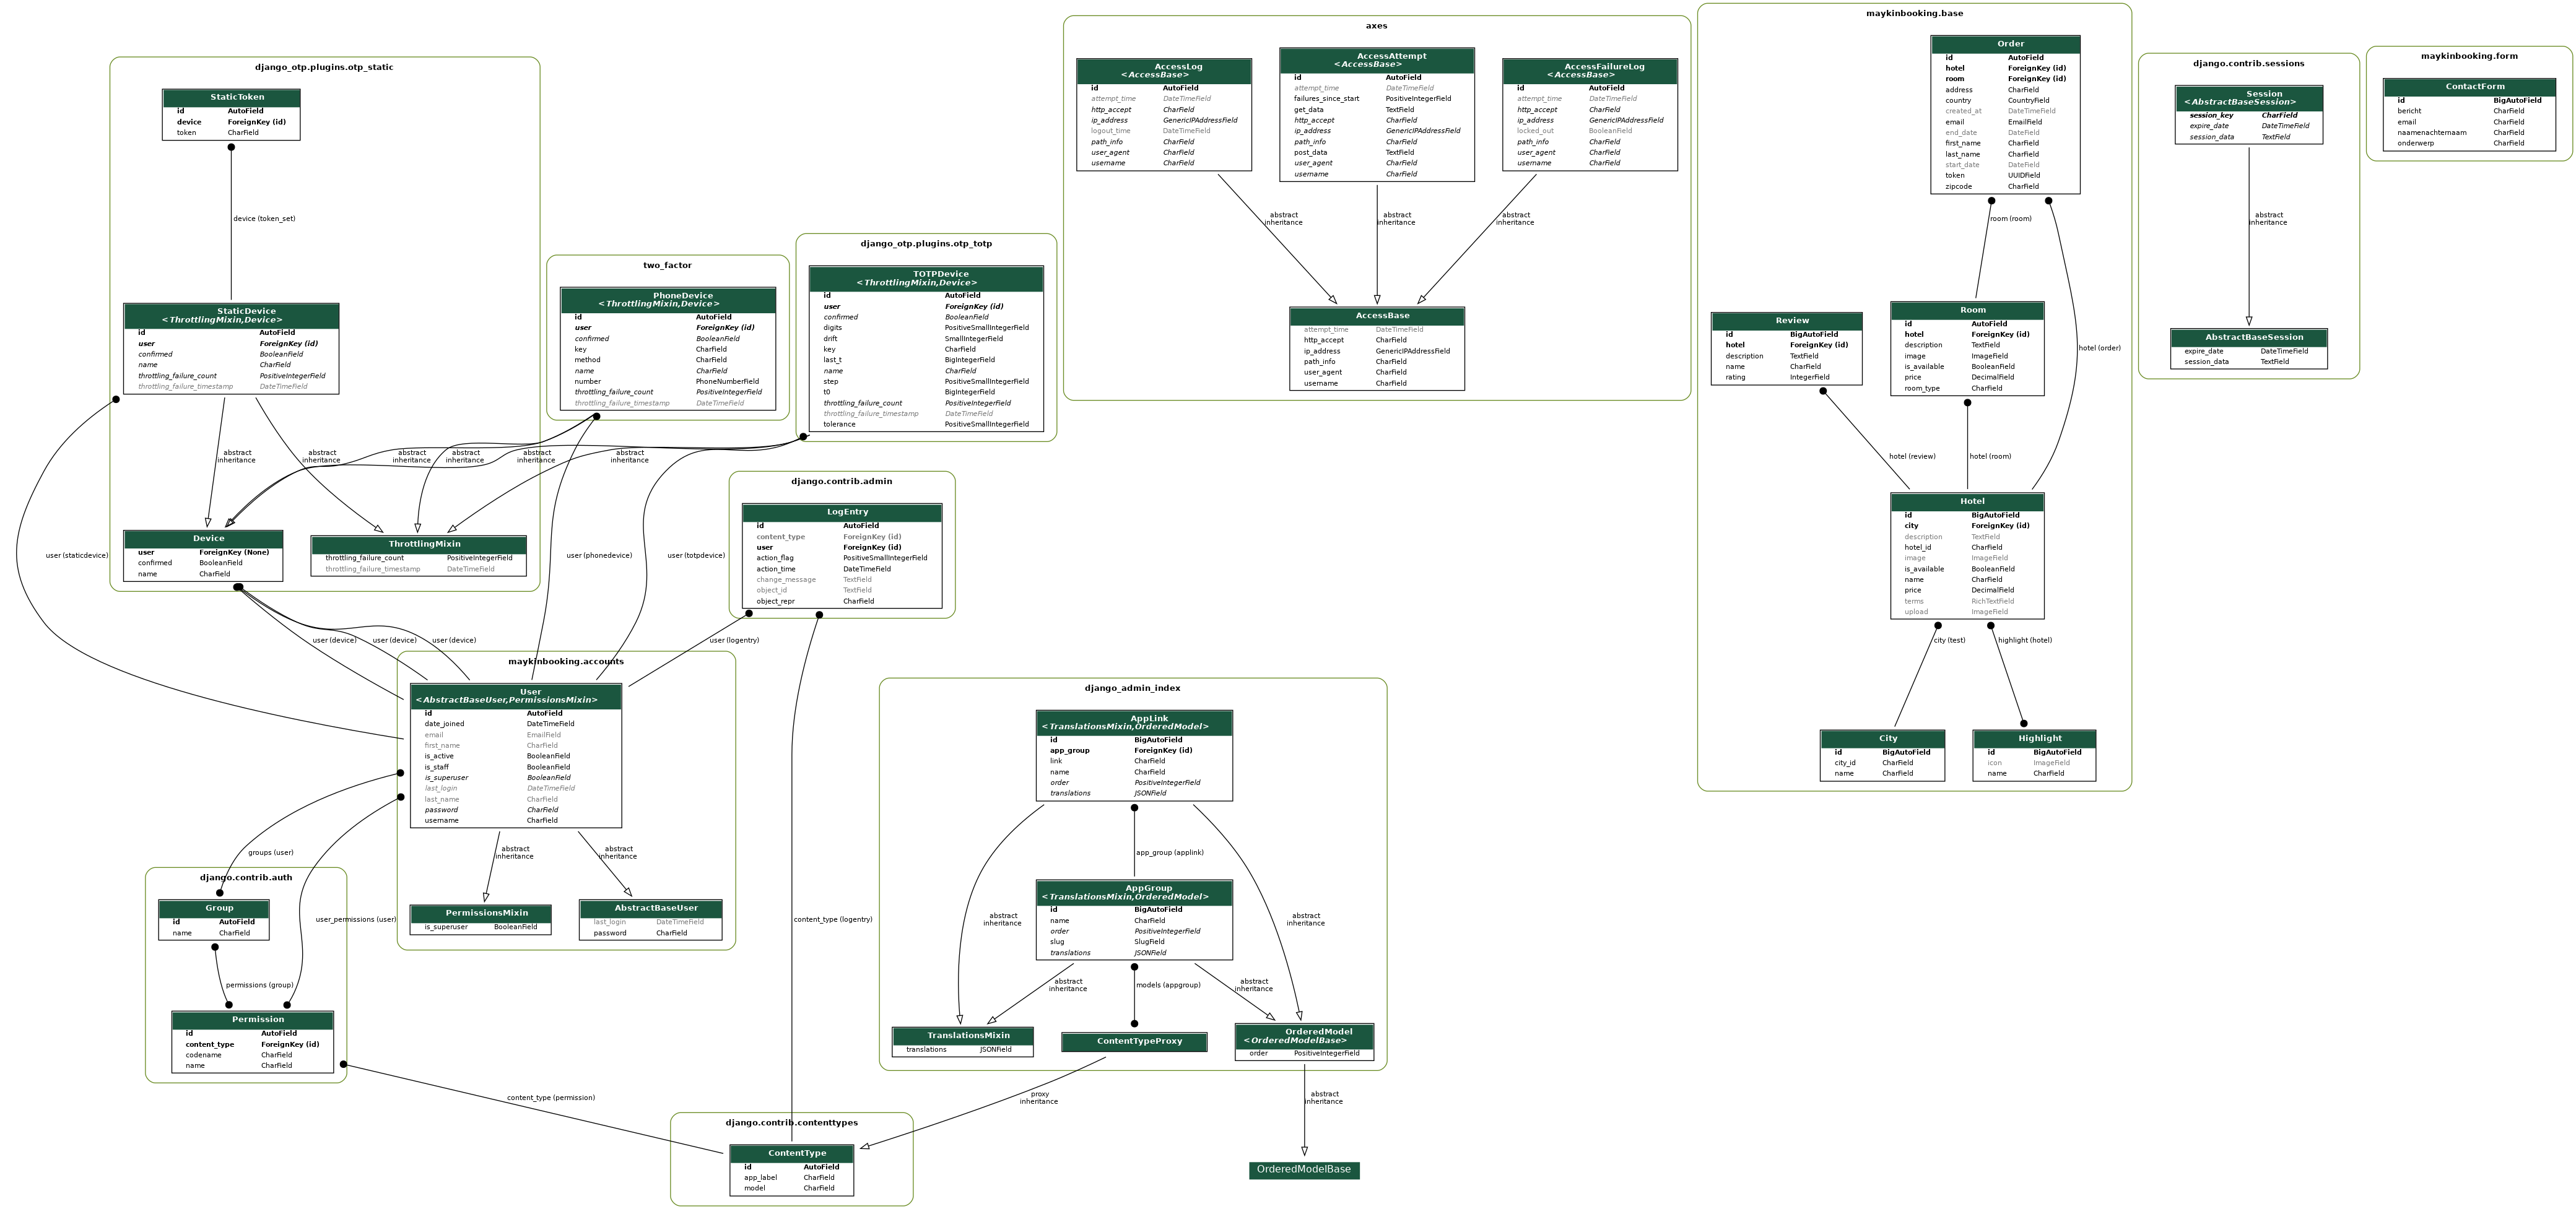2576x1209 pixels.
Task: Select the maykinbooking.base group label
Action: click(x=1914, y=14)
